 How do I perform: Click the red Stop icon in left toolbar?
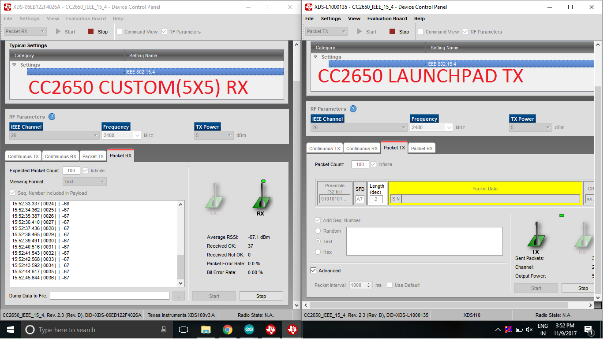91,32
